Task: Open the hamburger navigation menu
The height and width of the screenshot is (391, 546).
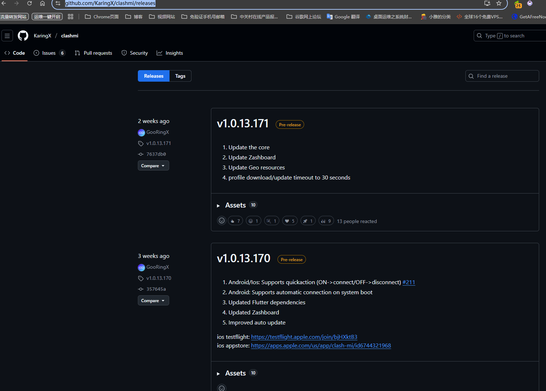Action: point(7,36)
